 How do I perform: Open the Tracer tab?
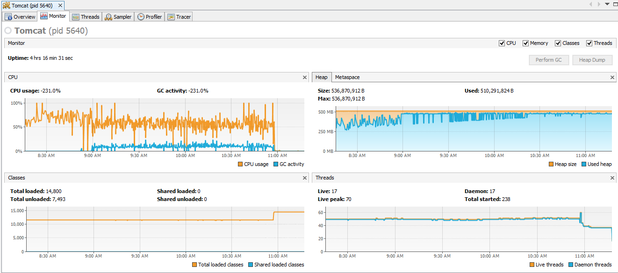click(180, 17)
